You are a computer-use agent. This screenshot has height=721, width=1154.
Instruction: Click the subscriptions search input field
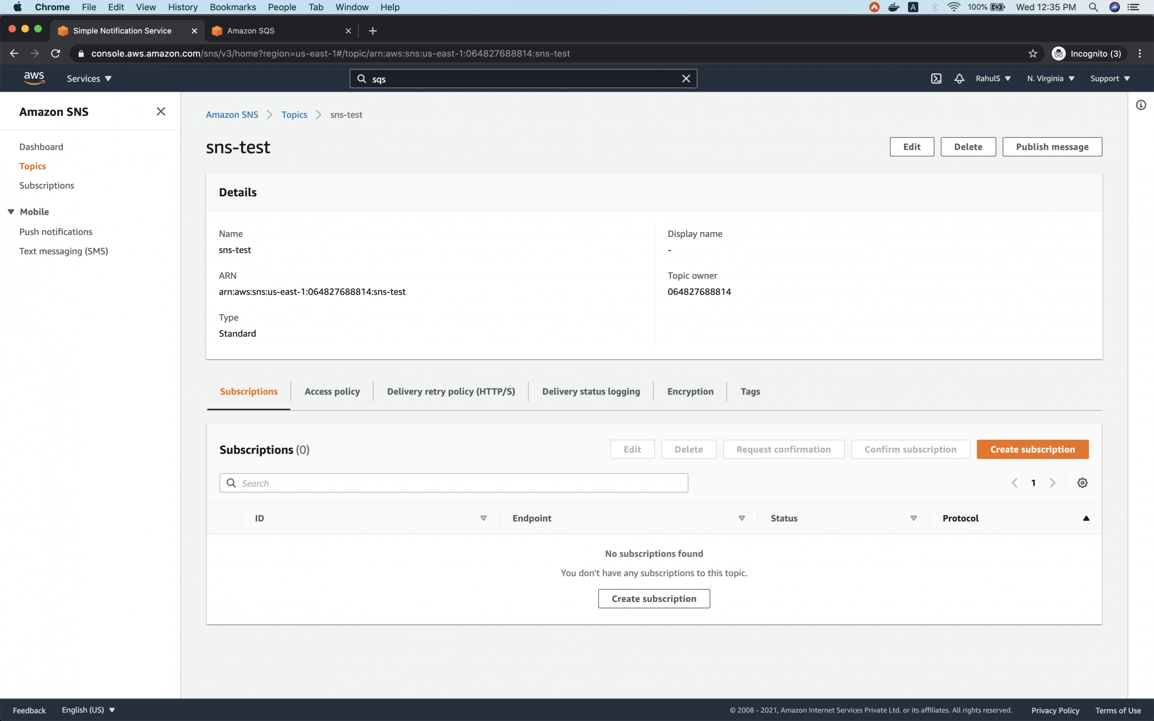coord(453,483)
